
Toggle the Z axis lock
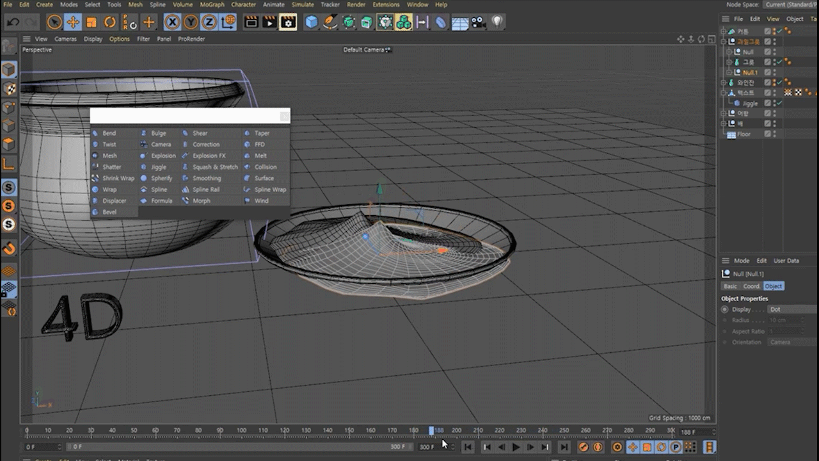pos(209,22)
